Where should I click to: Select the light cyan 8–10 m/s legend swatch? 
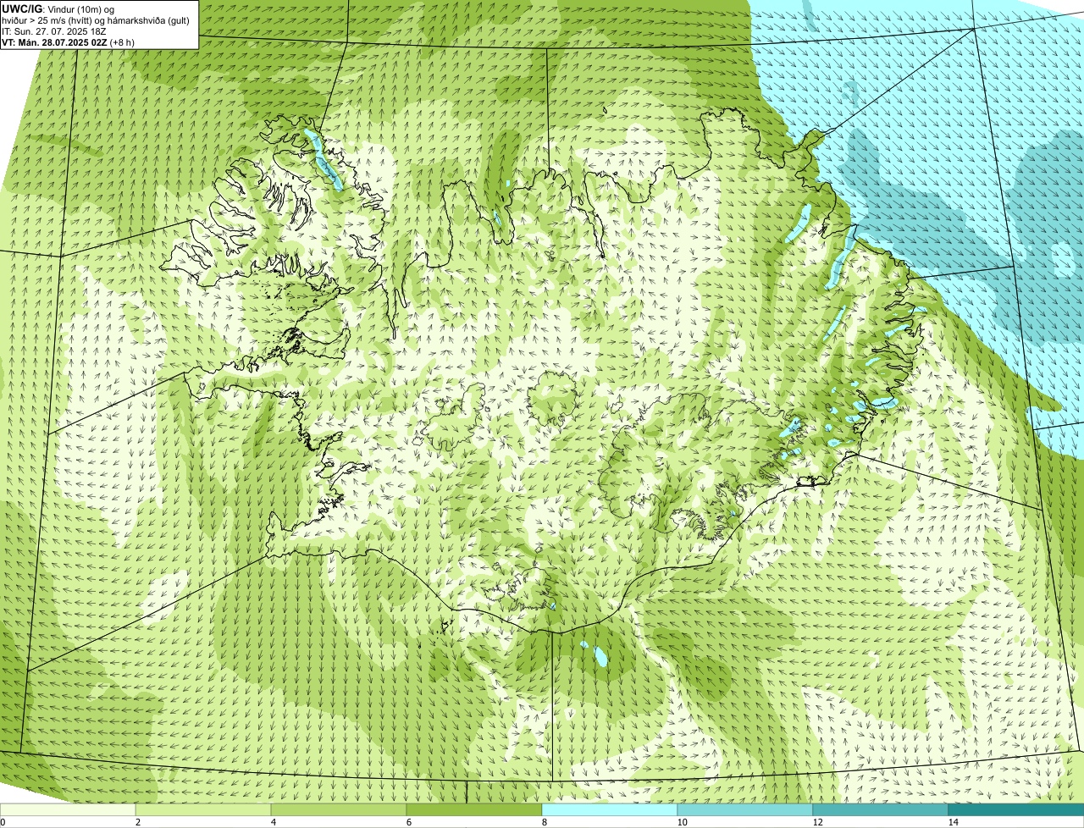(610, 809)
